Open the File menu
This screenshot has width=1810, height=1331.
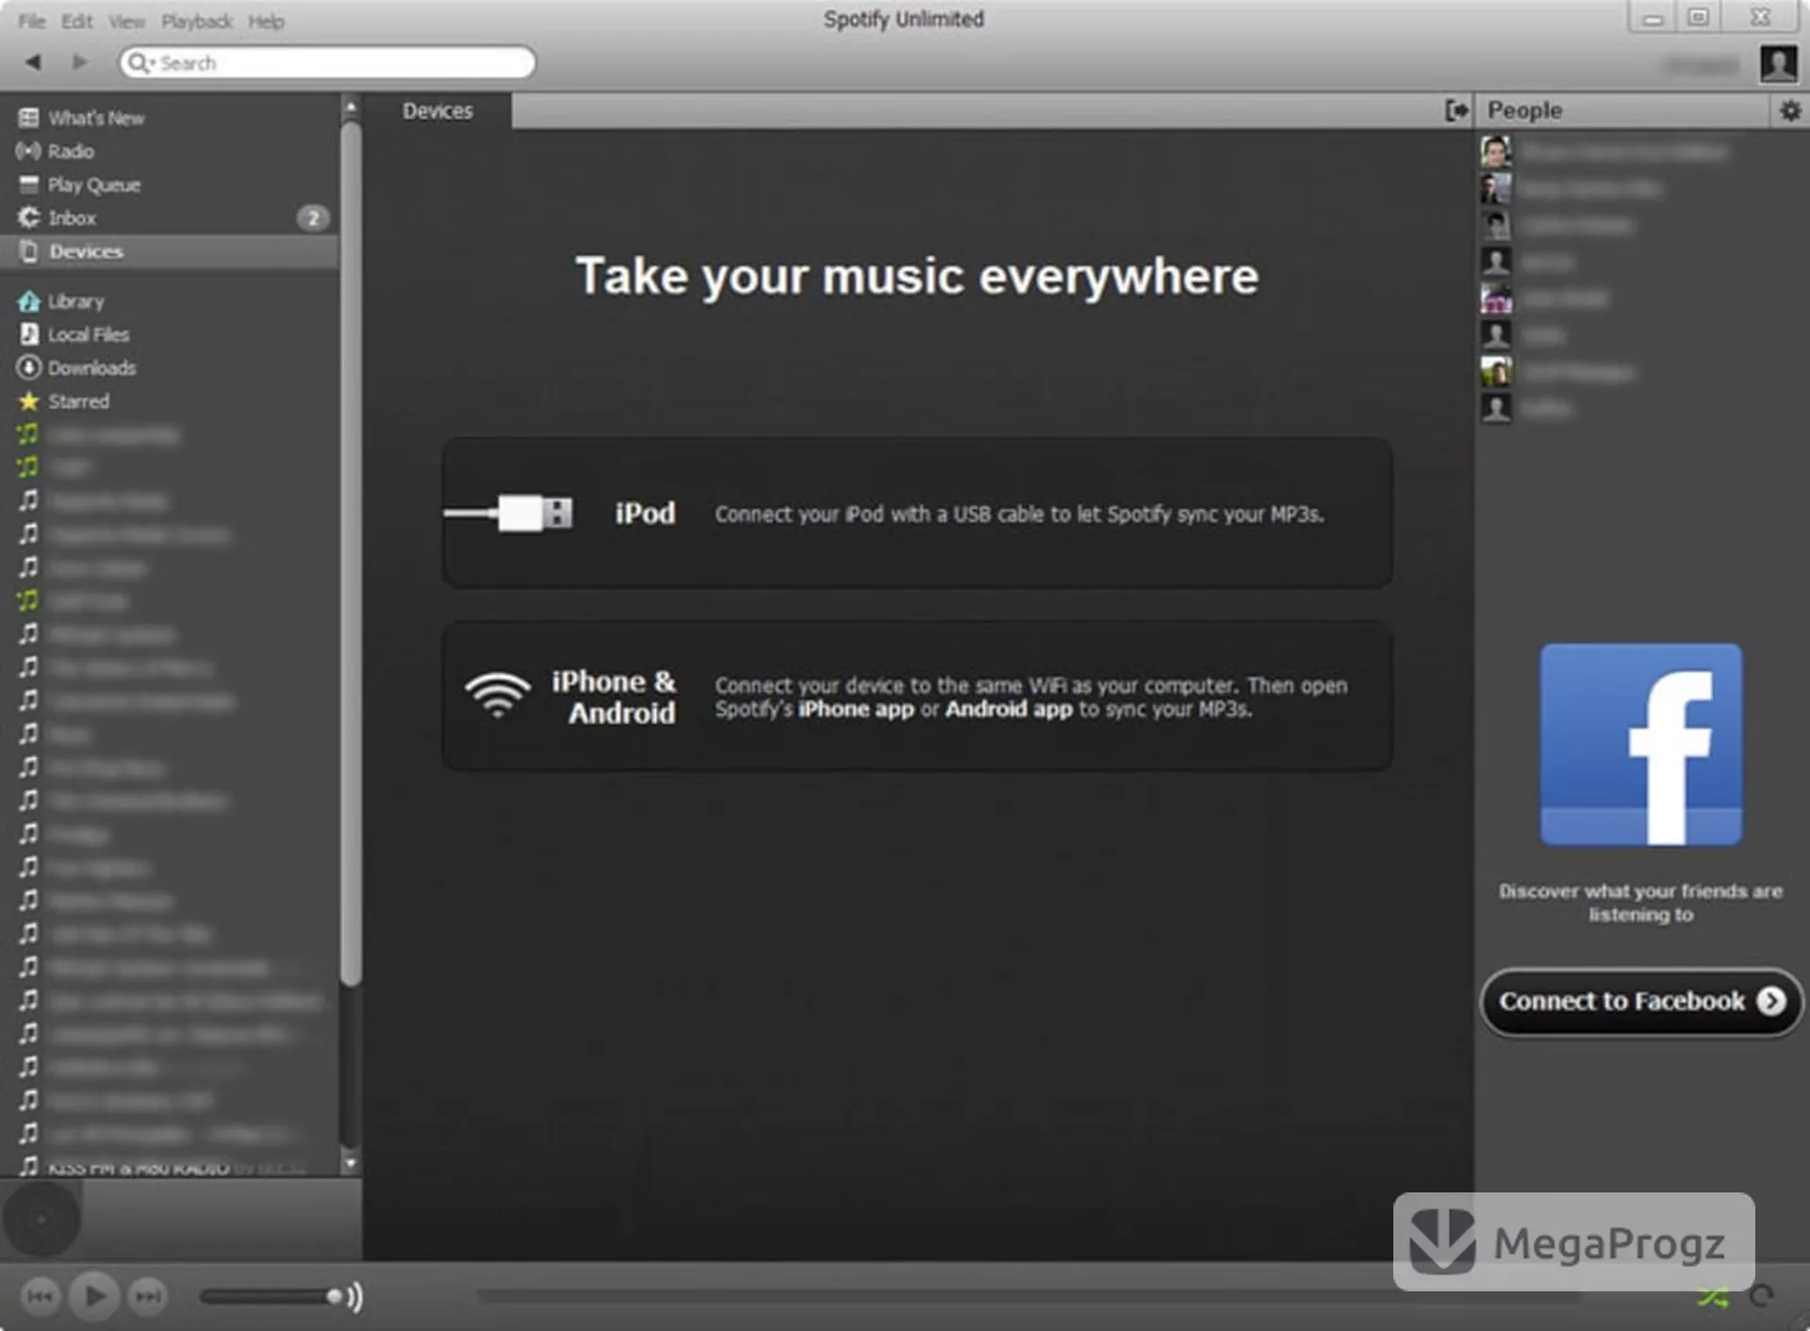[x=31, y=21]
